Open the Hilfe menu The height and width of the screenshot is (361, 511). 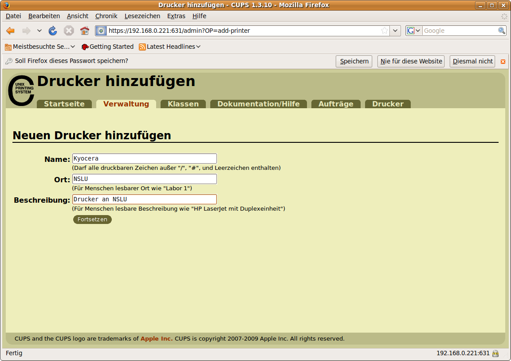click(x=199, y=16)
